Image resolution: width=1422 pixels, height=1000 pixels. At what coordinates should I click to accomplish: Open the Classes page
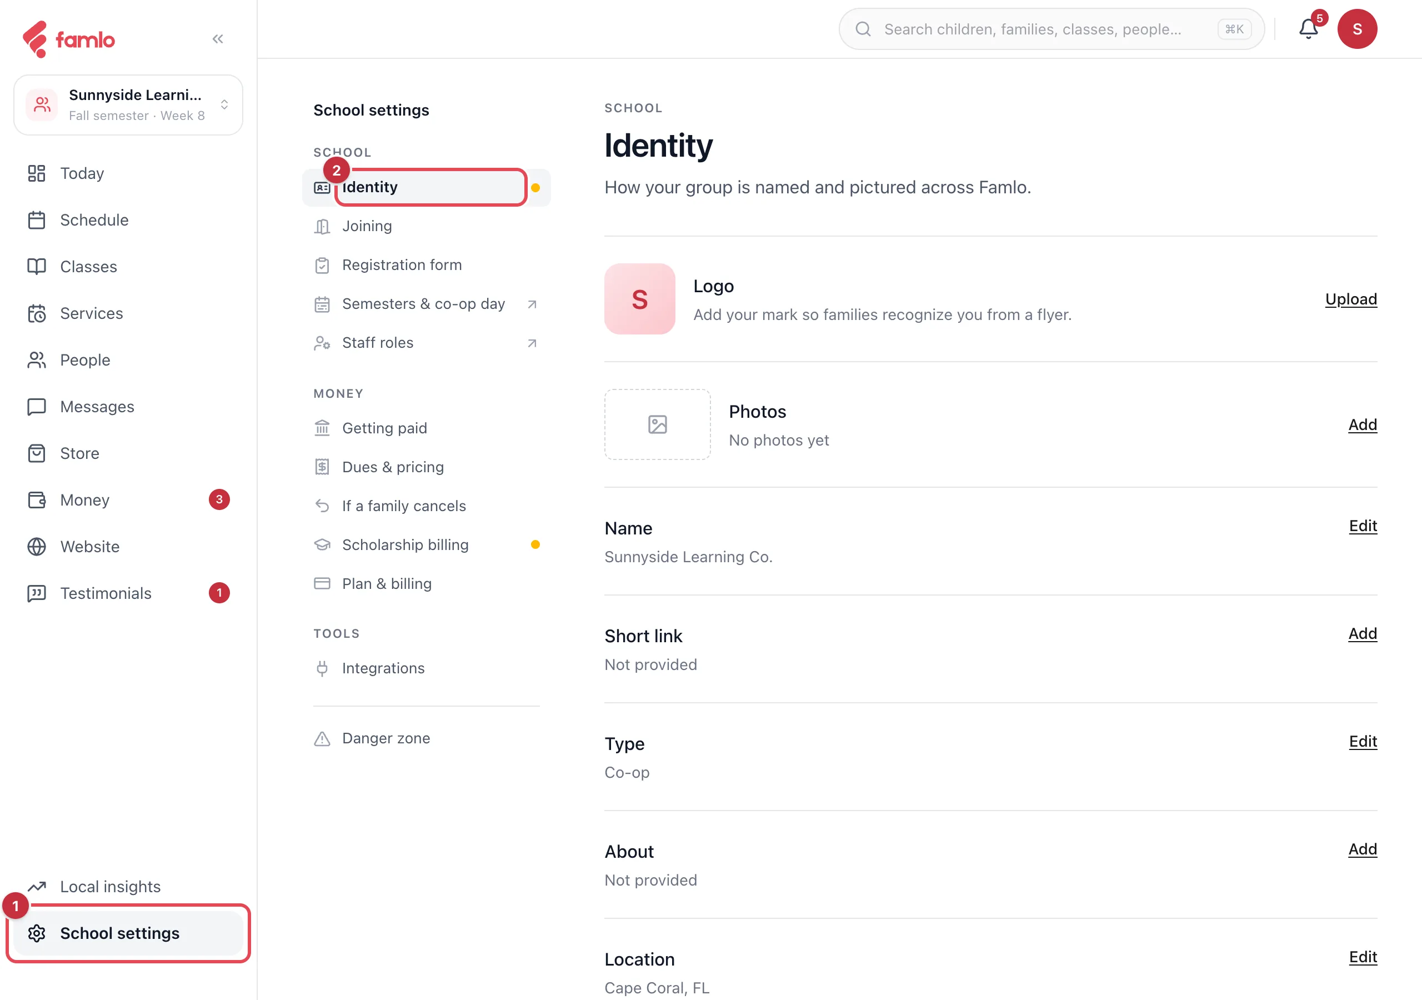click(x=128, y=267)
